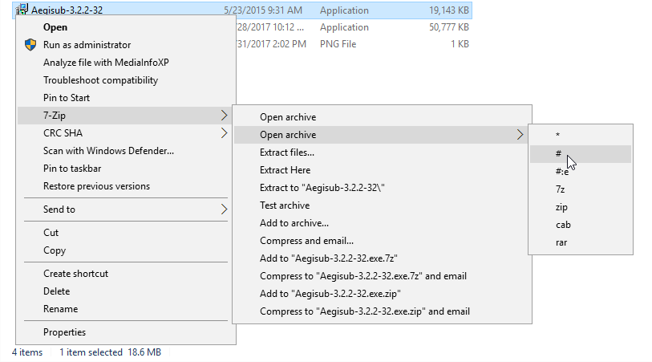Choose Create shortcut
Viewport: 652px width, 362px height.
coord(75,274)
